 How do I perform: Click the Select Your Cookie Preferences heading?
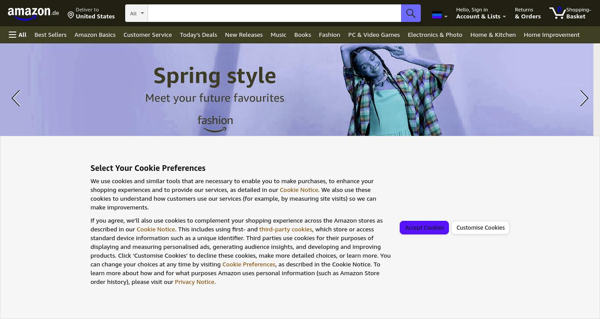pyautogui.click(x=148, y=168)
